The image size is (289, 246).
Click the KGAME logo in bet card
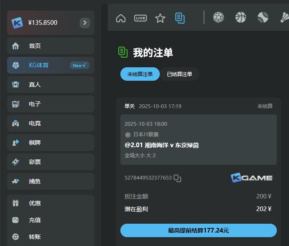[252, 178]
